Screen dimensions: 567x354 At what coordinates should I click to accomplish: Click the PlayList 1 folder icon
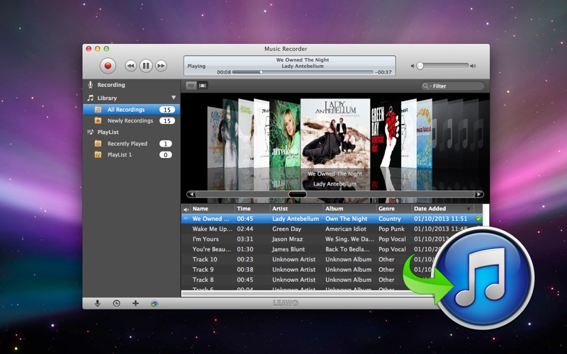98,155
